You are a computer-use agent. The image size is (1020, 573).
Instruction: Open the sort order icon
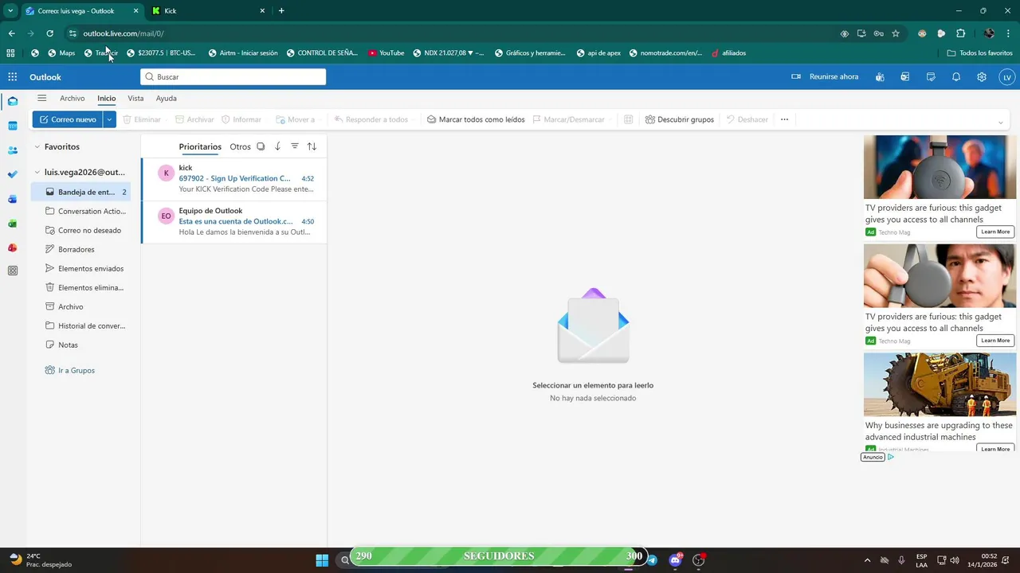point(312,146)
